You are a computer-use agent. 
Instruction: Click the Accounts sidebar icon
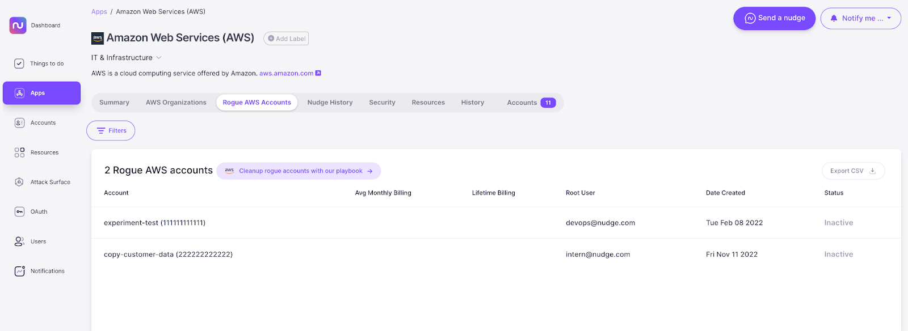point(19,123)
